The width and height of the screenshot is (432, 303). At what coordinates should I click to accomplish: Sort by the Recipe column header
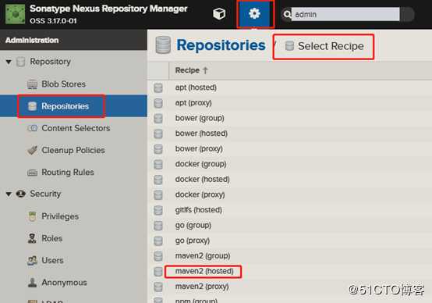[x=191, y=70]
